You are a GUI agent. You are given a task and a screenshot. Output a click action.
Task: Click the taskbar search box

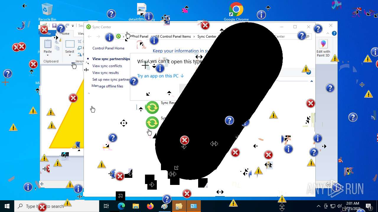(x=57, y=206)
